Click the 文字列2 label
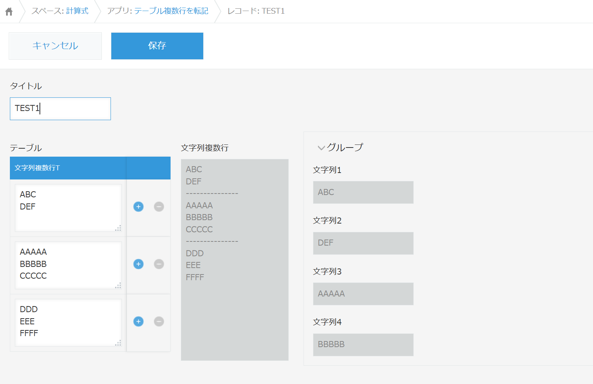The image size is (593, 384). point(327,221)
